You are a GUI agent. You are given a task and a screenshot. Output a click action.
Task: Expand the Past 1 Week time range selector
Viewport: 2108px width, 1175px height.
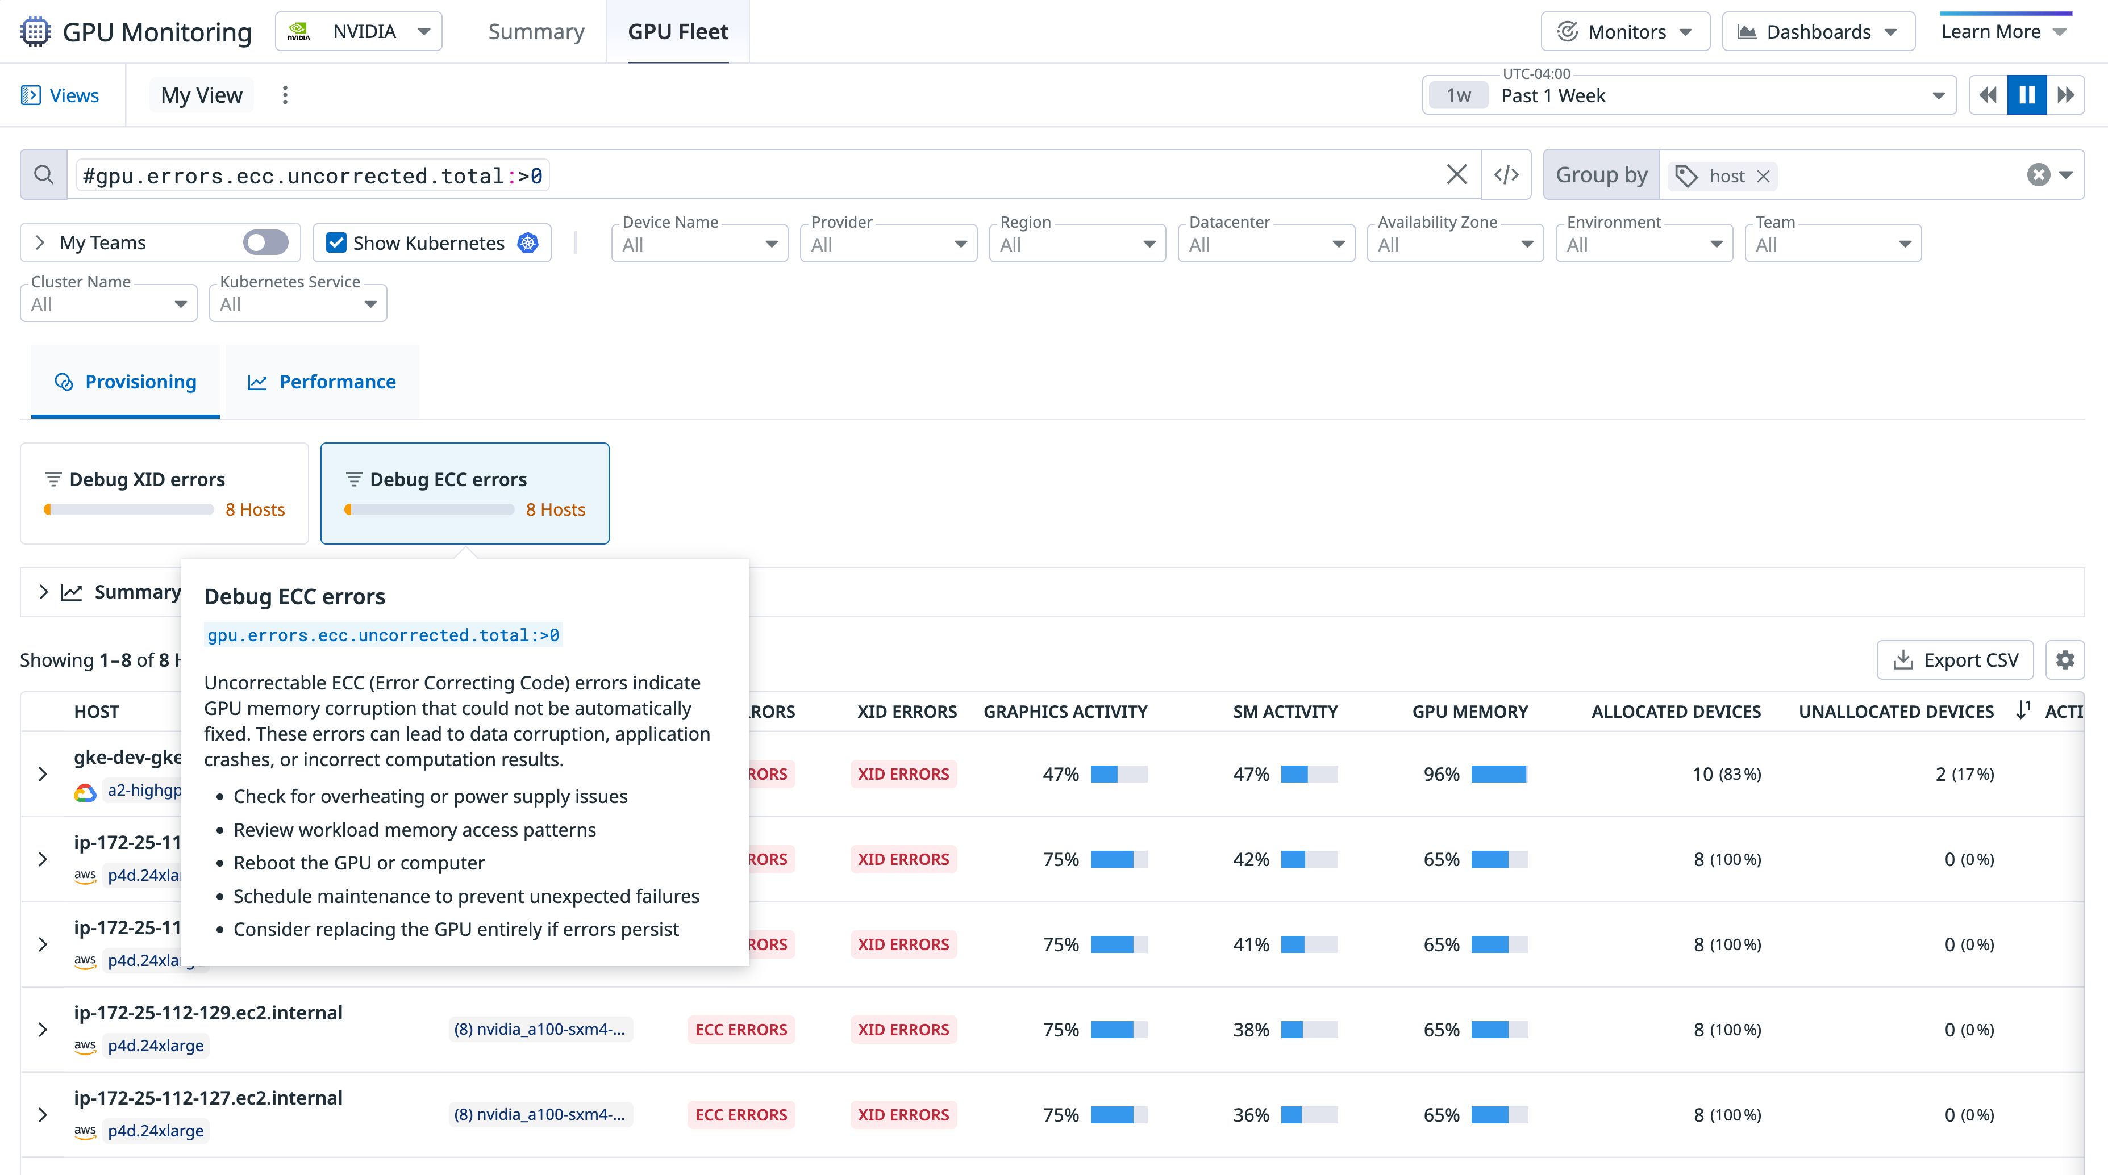(1938, 94)
